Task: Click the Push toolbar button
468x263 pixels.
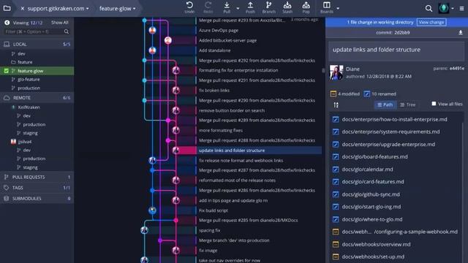Action: coord(250,7)
